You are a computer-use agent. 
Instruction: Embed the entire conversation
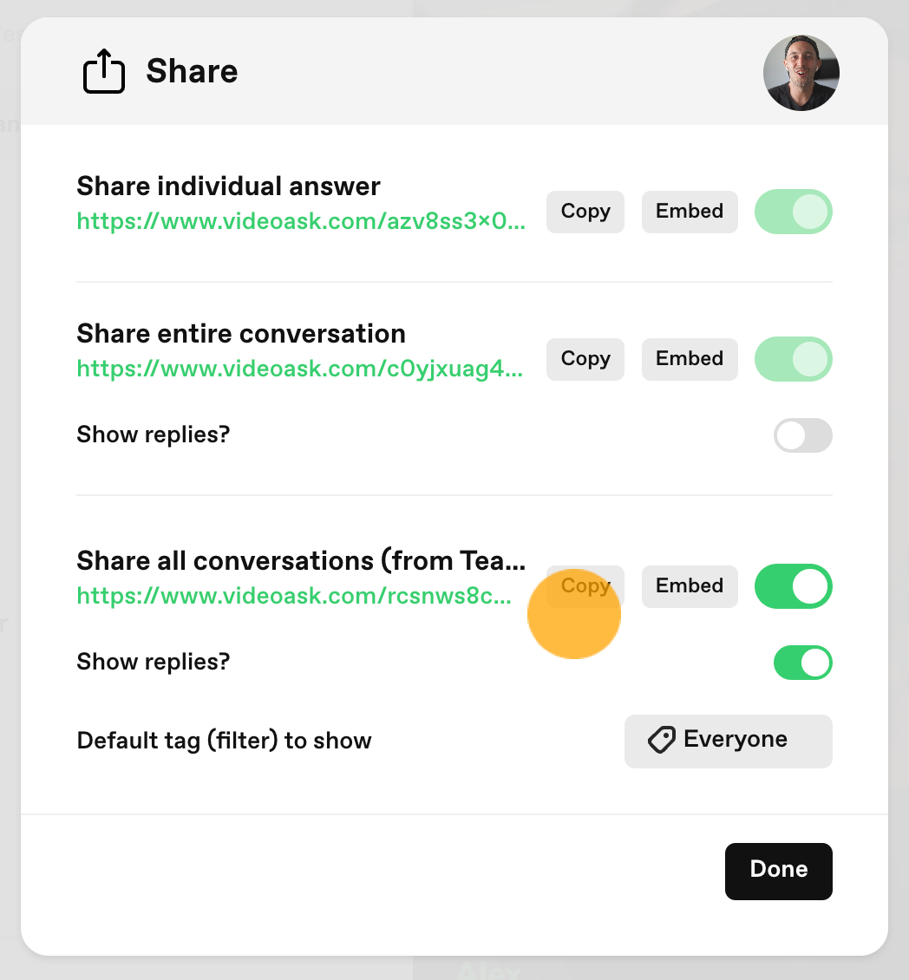pyautogui.click(x=690, y=359)
